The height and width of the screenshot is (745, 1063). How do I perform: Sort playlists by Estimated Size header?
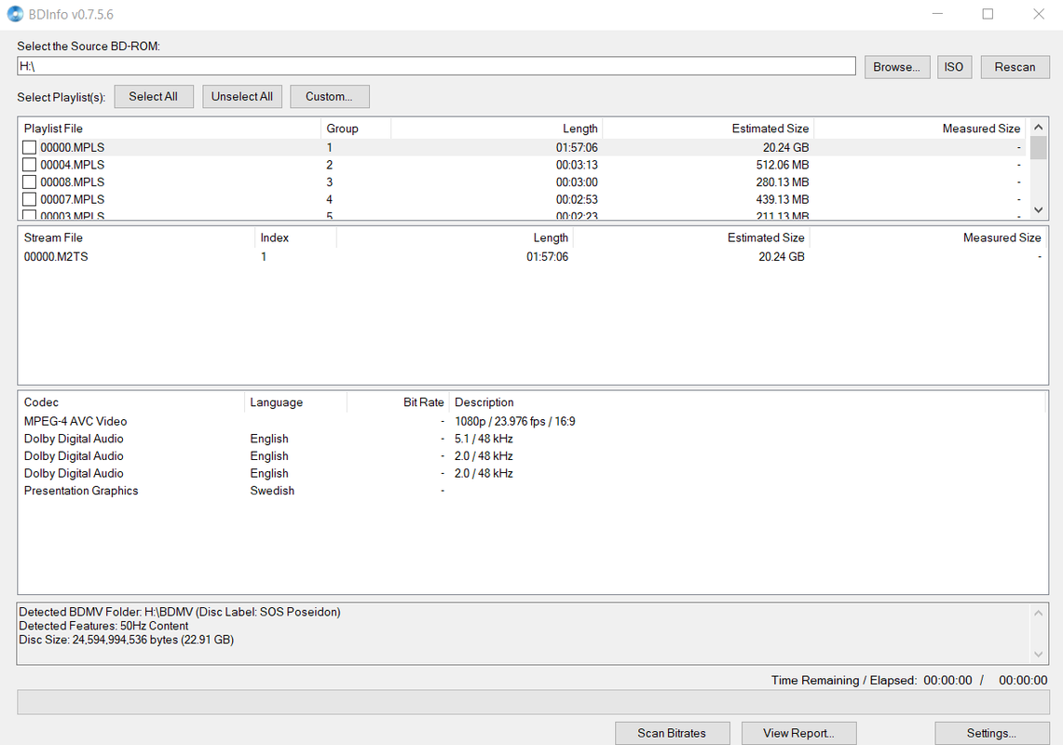click(708, 129)
